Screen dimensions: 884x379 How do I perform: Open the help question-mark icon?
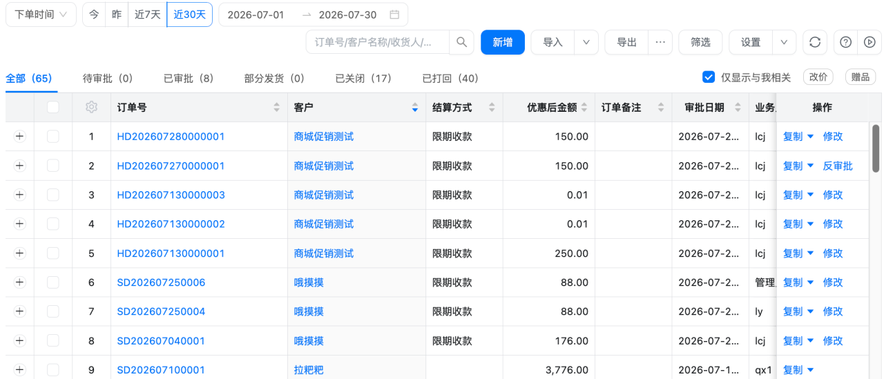tap(845, 42)
